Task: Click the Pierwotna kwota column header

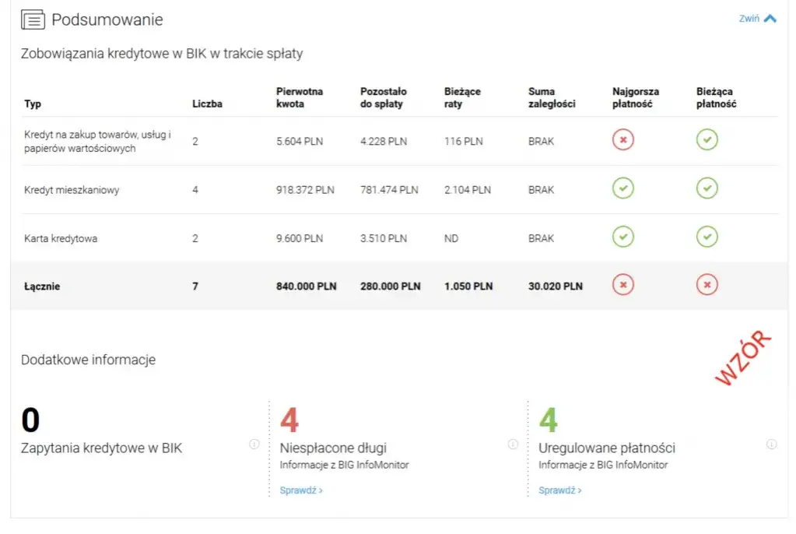Action: [x=300, y=97]
